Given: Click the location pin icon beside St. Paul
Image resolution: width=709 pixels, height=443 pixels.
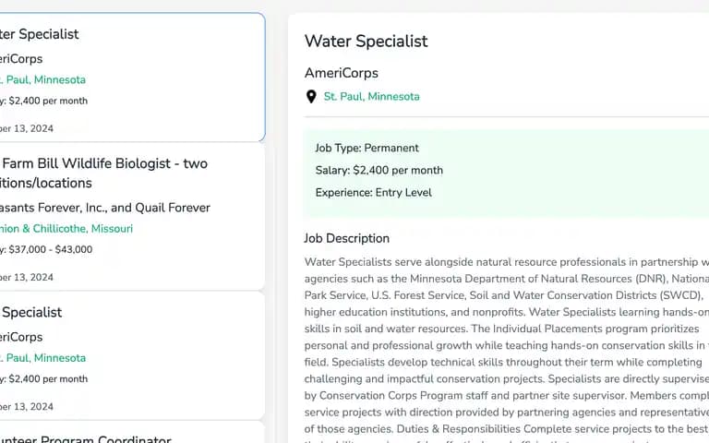Looking at the screenshot, I should (x=311, y=96).
